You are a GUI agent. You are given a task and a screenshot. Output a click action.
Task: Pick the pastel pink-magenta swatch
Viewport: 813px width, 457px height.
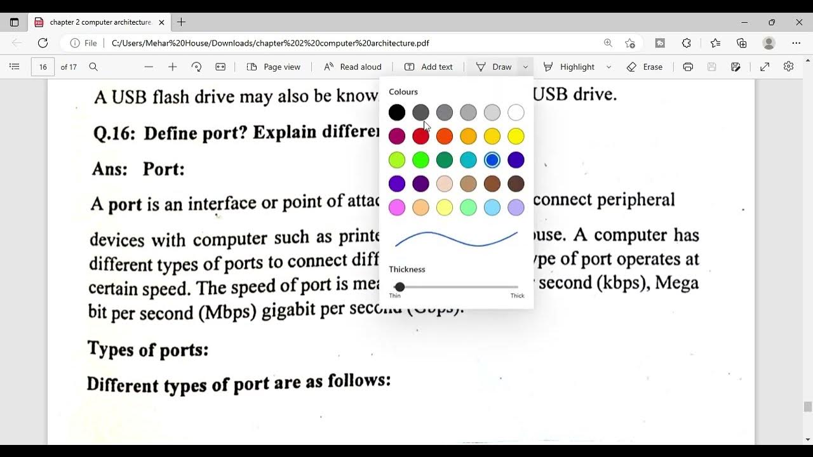pos(397,208)
